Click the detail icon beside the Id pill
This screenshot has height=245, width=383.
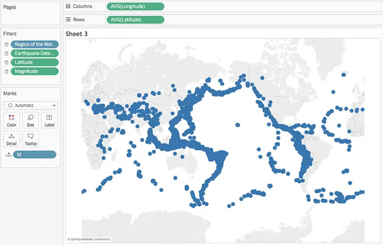tap(9, 154)
